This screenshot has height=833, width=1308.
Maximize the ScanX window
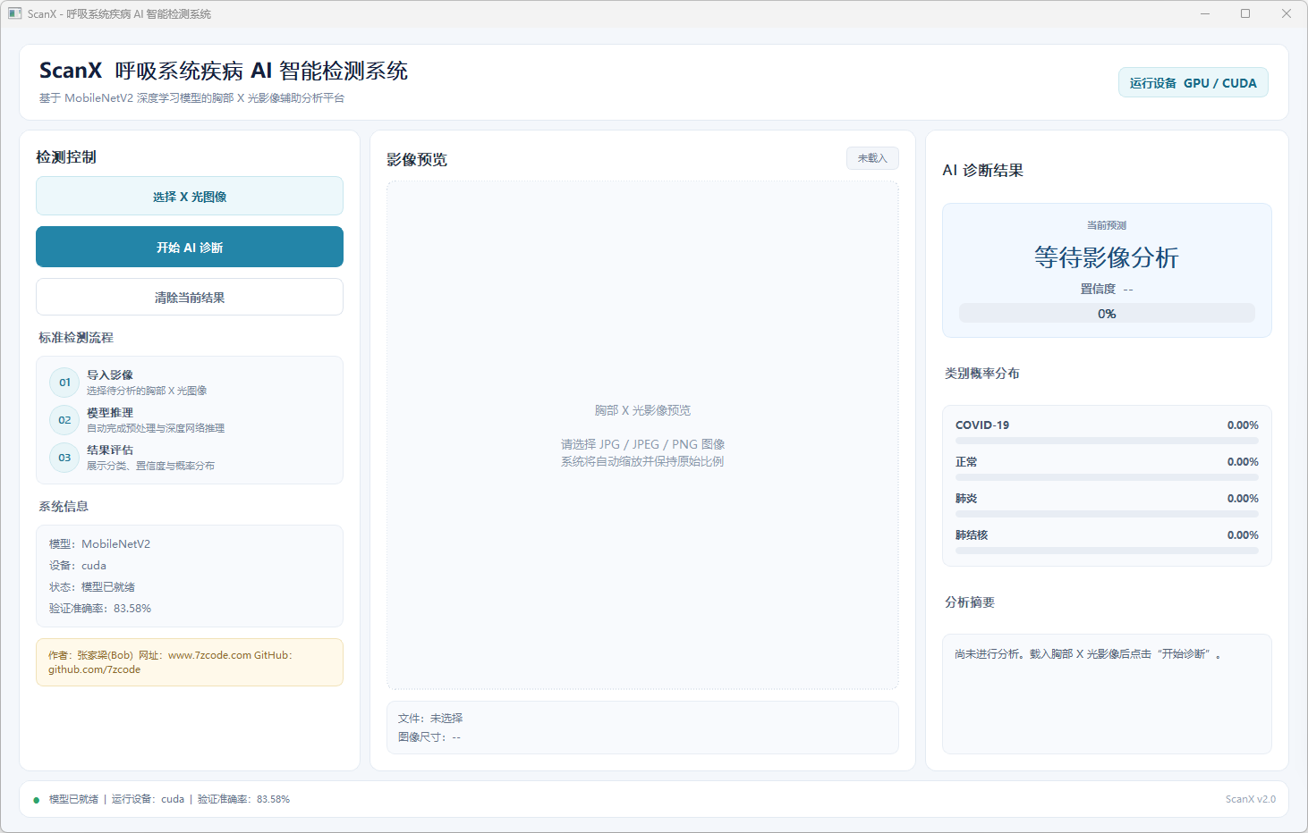tap(1245, 13)
